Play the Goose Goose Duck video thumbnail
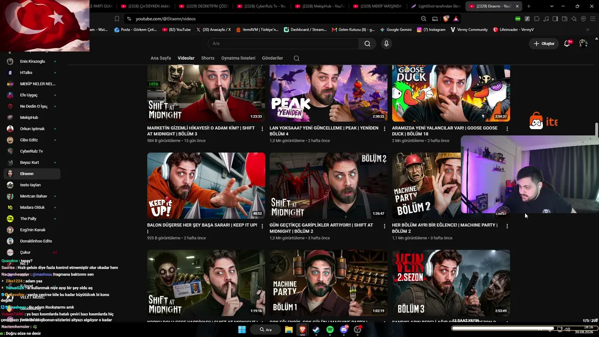The height and width of the screenshot is (337, 599). pyautogui.click(x=451, y=94)
